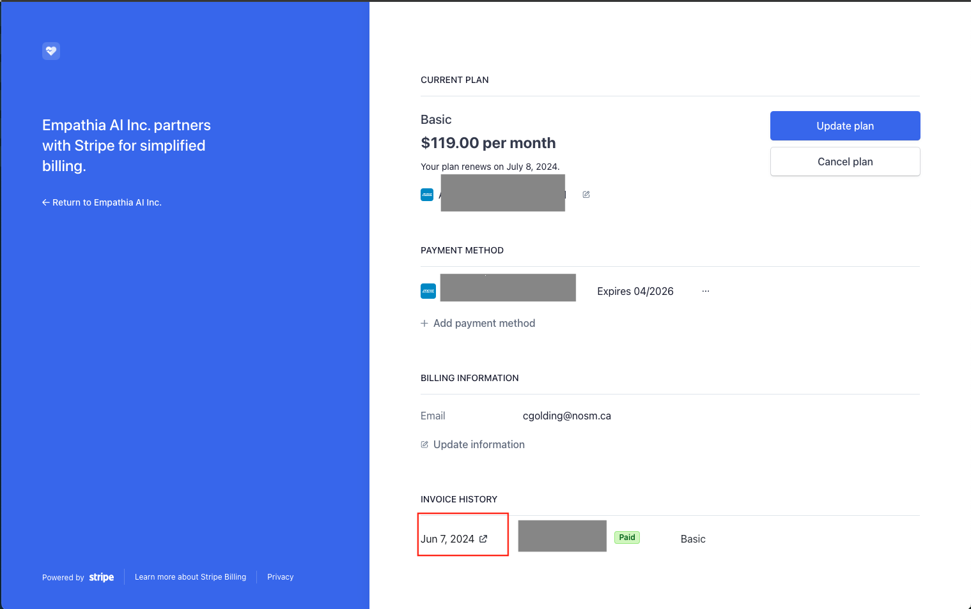The height and width of the screenshot is (609, 971).
Task: Click the email cgolding@nosm.ca
Action: (x=567, y=416)
